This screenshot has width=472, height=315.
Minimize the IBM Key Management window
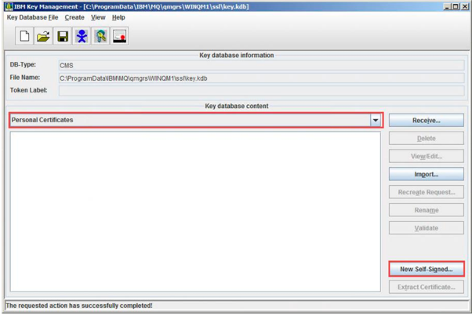(x=448, y=6)
